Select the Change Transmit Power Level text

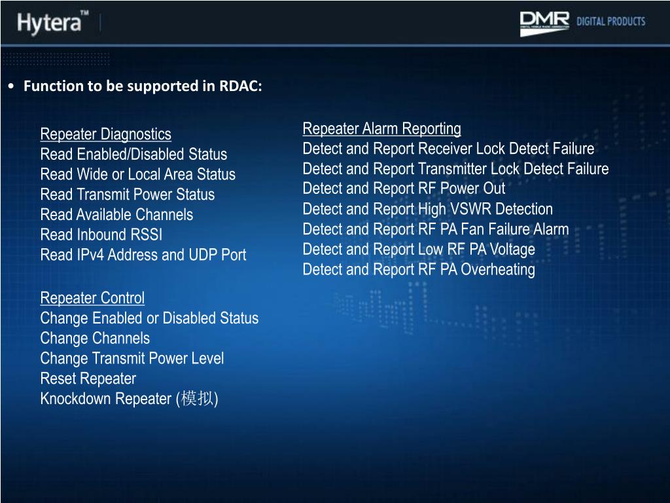point(132,359)
